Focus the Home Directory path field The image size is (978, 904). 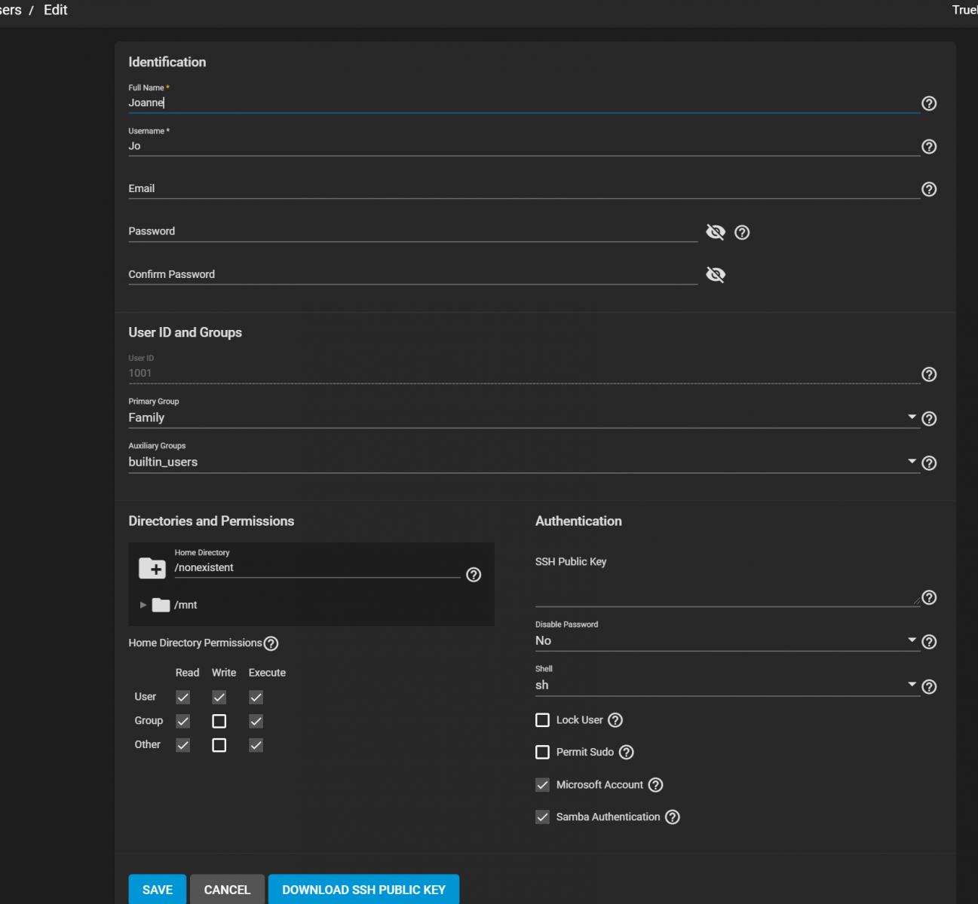click(317, 568)
